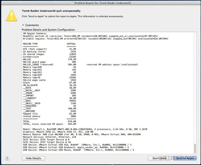
Task: Click the Send to Apple button
Action: tap(185, 158)
